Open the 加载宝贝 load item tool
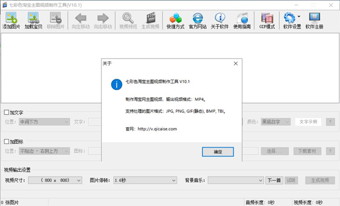Image resolution: width=340 pixels, height=206 pixels. tap(33, 20)
